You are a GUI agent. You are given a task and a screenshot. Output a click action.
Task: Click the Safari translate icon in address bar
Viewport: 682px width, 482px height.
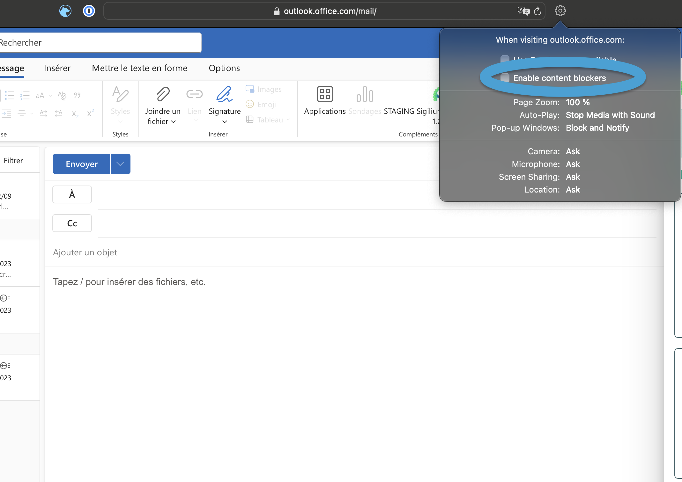coord(523,11)
